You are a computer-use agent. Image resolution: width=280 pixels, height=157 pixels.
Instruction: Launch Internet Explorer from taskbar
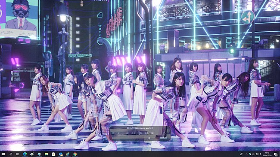click(68, 154)
